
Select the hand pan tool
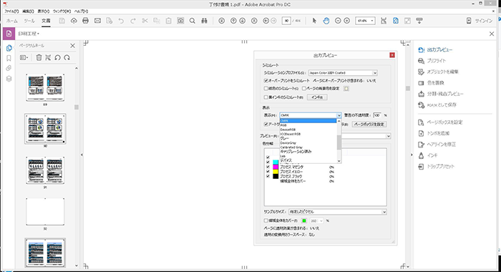326,21
